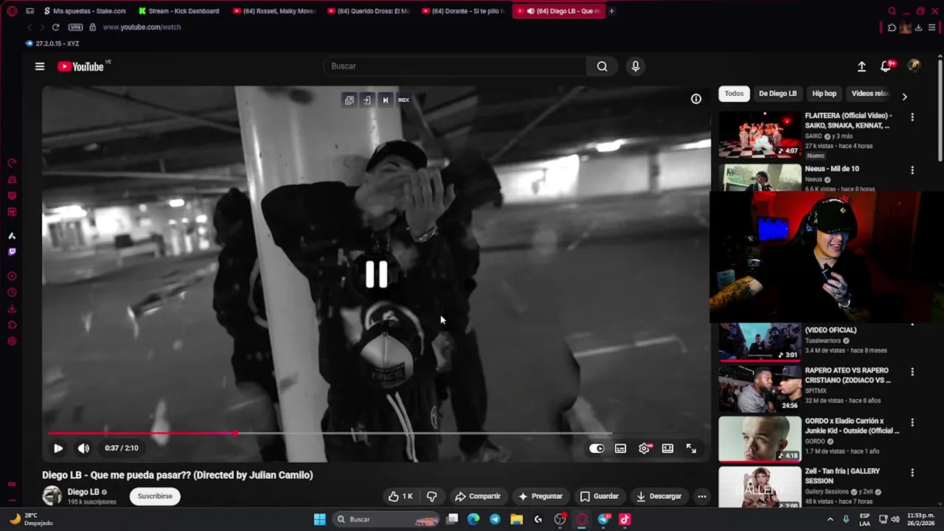Open the YouTube account avatar menu
944x531 pixels.
click(x=914, y=66)
